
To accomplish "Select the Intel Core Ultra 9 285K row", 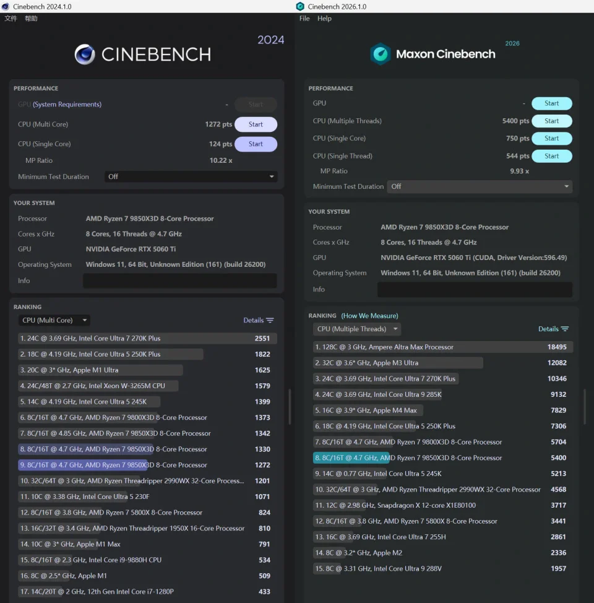I will [443, 394].
